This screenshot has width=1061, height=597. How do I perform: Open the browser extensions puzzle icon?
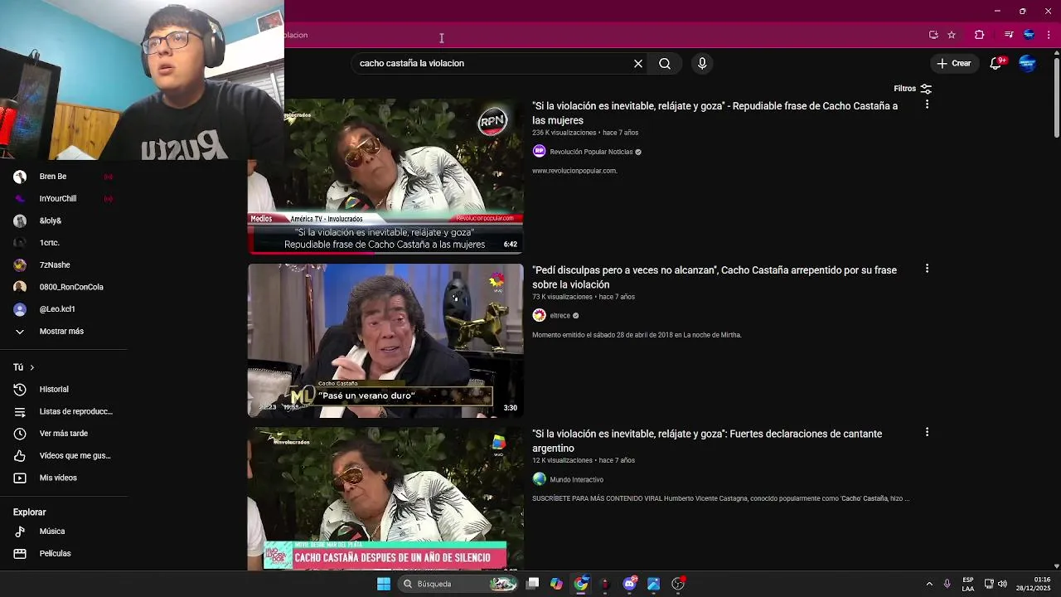[979, 35]
